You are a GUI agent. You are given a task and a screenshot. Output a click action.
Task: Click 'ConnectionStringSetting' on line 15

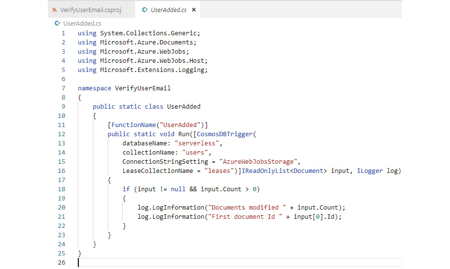click(165, 162)
